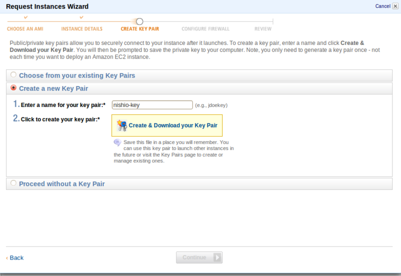Click the Create a new Key Pair header

click(199, 88)
